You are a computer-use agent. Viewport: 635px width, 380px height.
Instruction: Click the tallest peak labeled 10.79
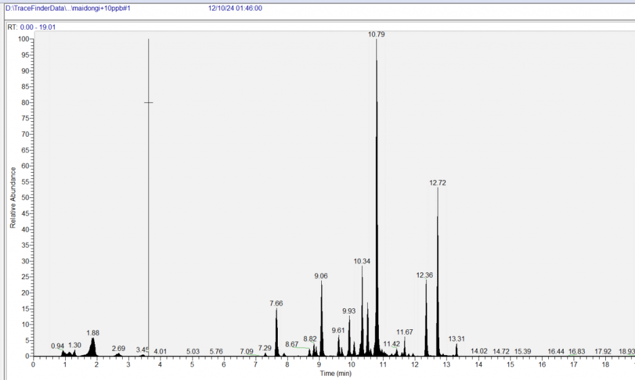click(376, 35)
